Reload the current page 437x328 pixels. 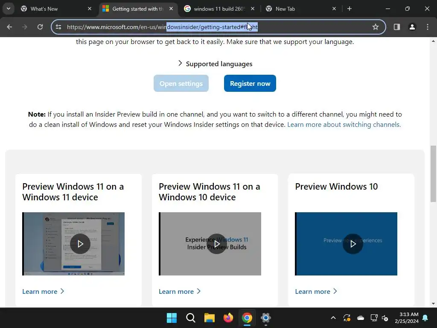click(x=40, y=27)
